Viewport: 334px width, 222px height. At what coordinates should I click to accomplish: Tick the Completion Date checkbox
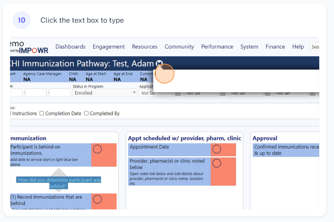coord(42,113)
